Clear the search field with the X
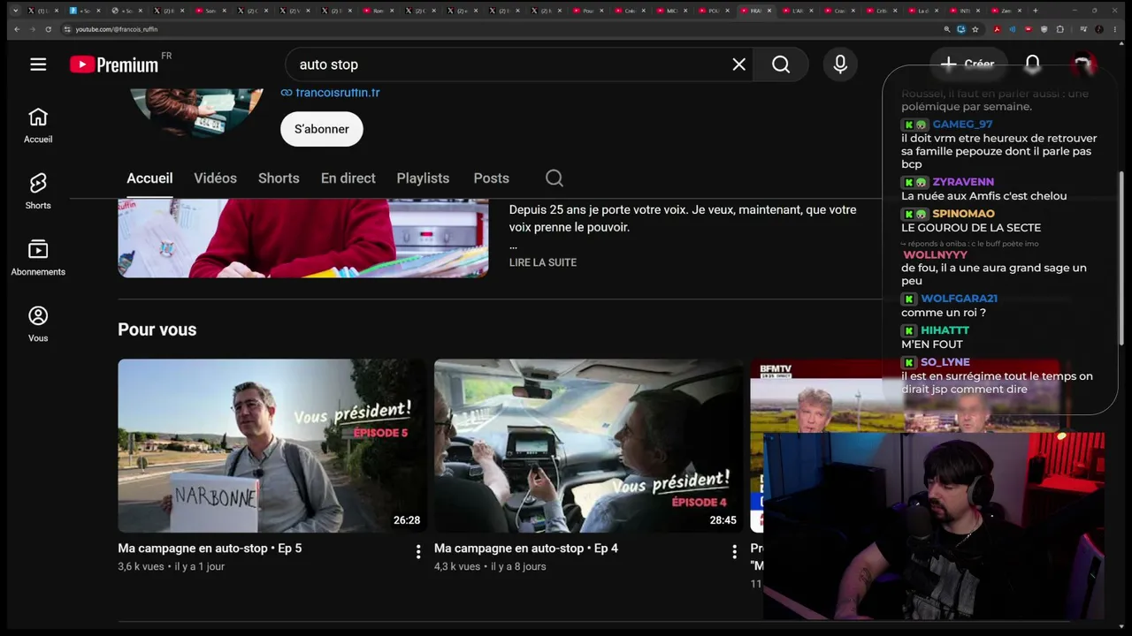 738,64
